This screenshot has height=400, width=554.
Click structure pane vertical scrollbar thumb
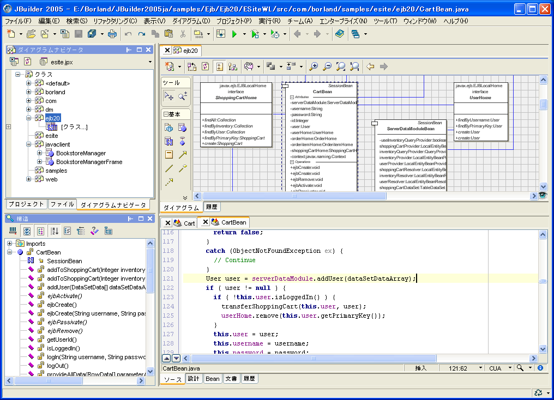click(150, 270)
